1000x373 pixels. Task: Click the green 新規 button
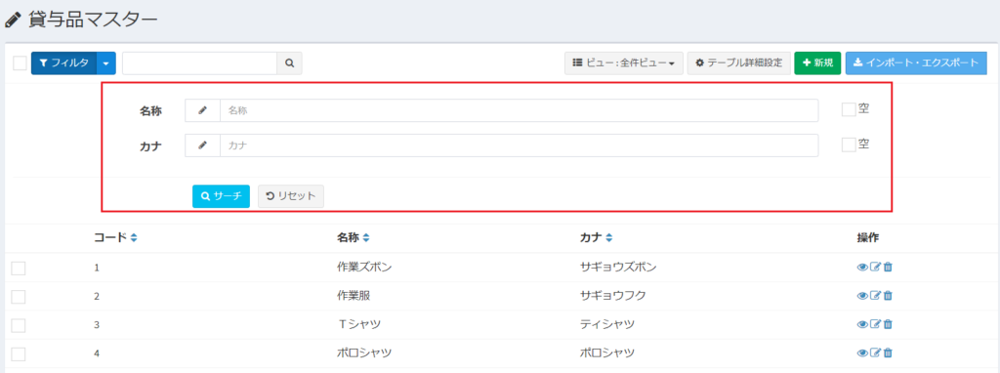point(817,63)
